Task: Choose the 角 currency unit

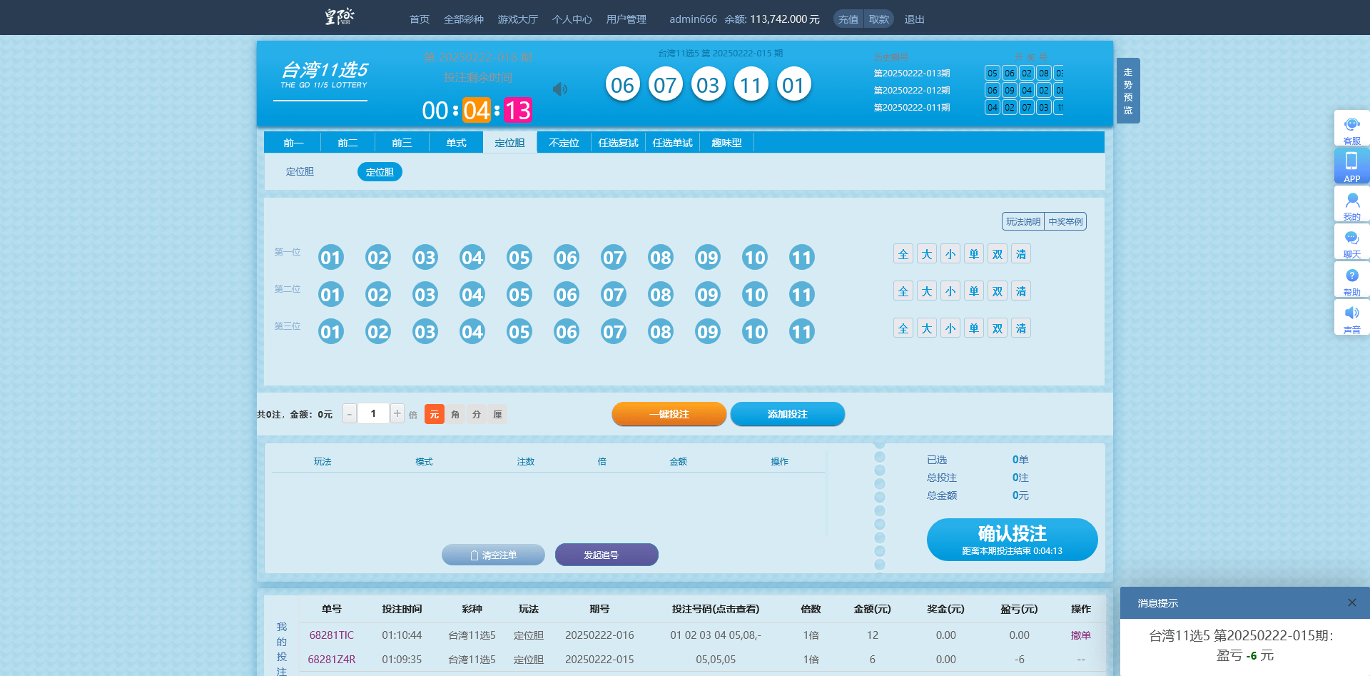Action: coord(455,414)
